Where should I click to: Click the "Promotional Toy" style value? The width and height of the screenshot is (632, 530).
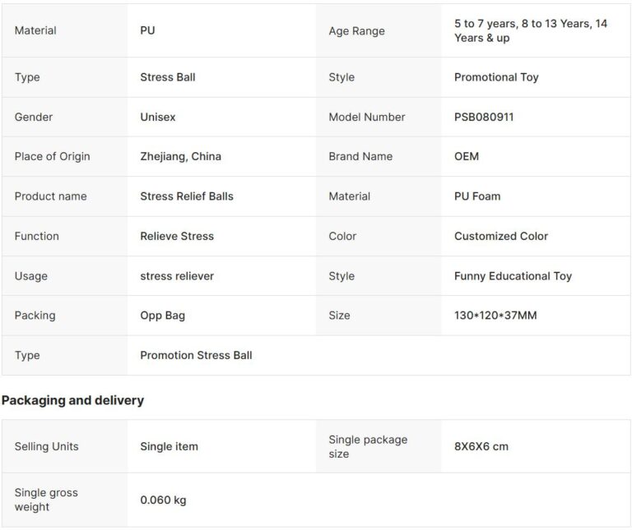click(496, 77)
